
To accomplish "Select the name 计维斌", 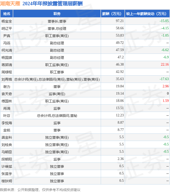I will click(6, 166).
